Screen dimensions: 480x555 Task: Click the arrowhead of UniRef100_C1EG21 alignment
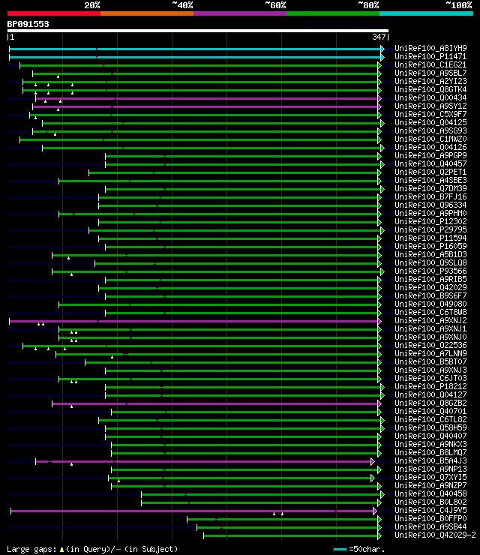(x=379, y=65)
